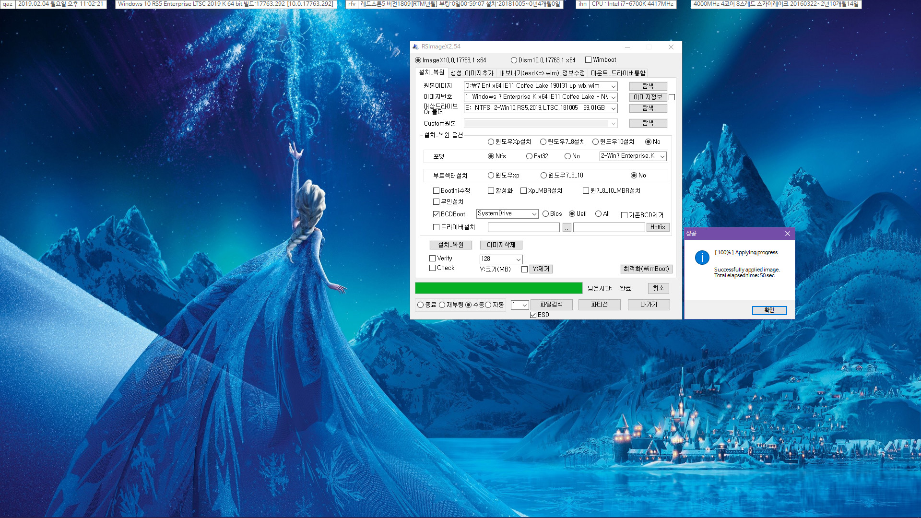
Task: Click the '..' browse button for driver path
Action: [567, 227]
